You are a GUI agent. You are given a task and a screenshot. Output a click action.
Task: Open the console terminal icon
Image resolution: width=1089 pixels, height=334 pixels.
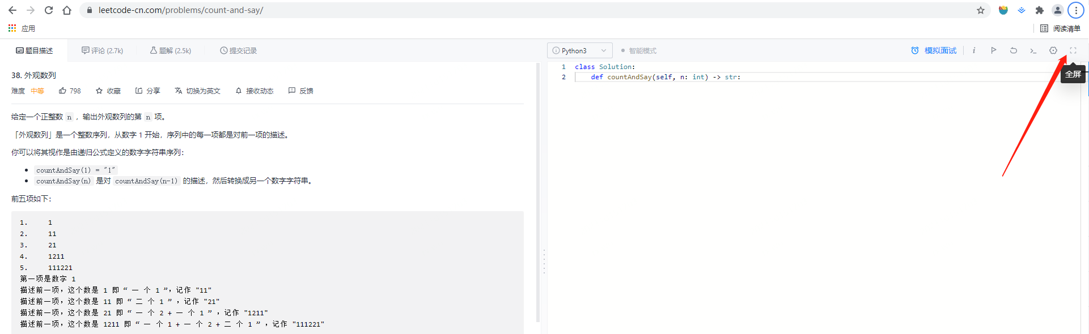point(1033,50)
